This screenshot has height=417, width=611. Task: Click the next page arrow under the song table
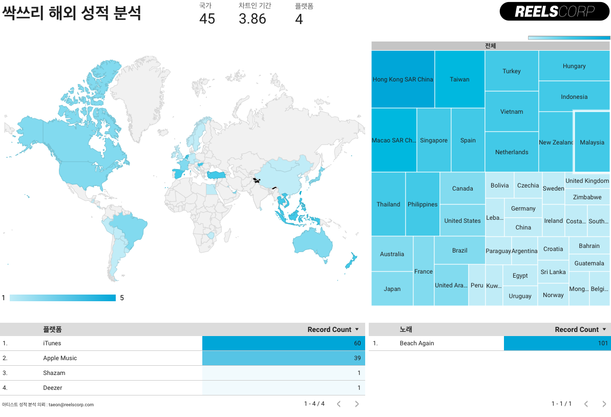[x=603, y=404]
